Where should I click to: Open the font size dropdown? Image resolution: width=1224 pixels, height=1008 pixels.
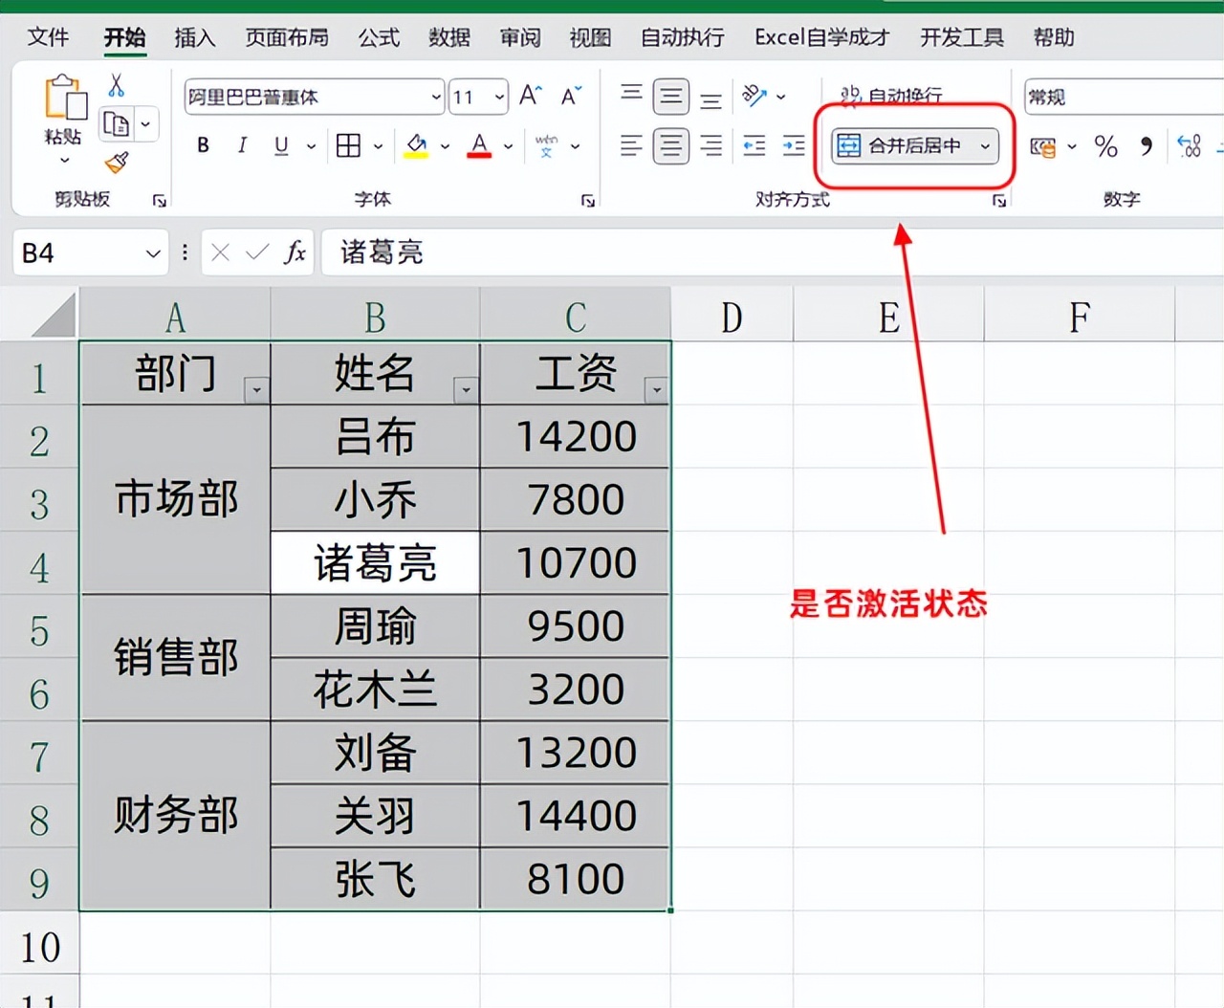click(x=499, y=97)
